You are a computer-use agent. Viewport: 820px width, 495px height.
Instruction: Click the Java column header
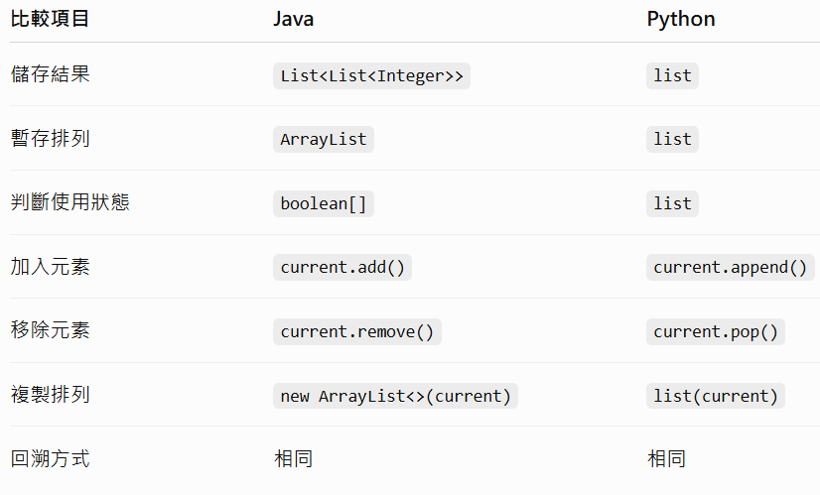pyautogui.click(x=294, y=19)
